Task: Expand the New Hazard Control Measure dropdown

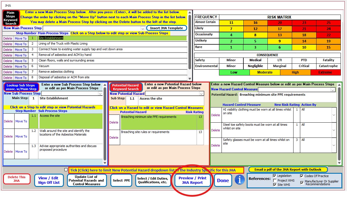Action: click(332, 90)
